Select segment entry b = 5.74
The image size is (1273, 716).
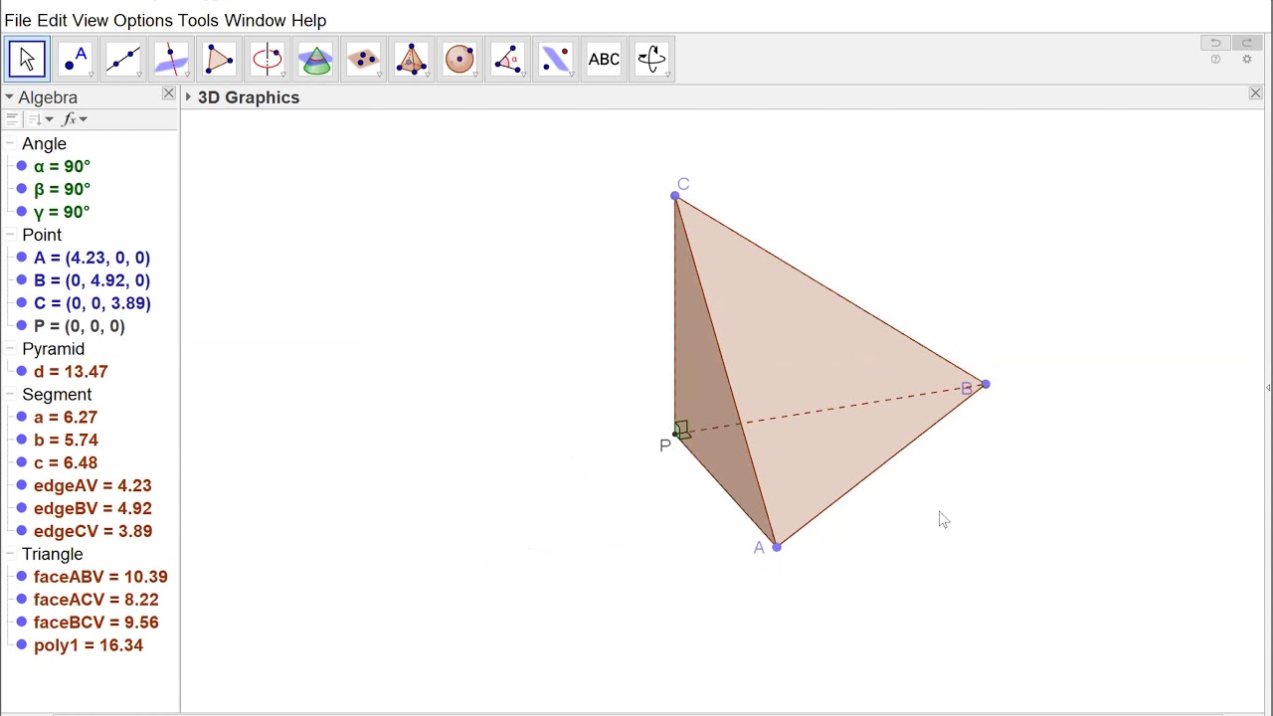coord(66,441)
